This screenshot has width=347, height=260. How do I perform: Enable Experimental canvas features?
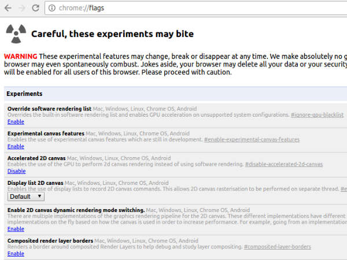(x=16, y=147)
